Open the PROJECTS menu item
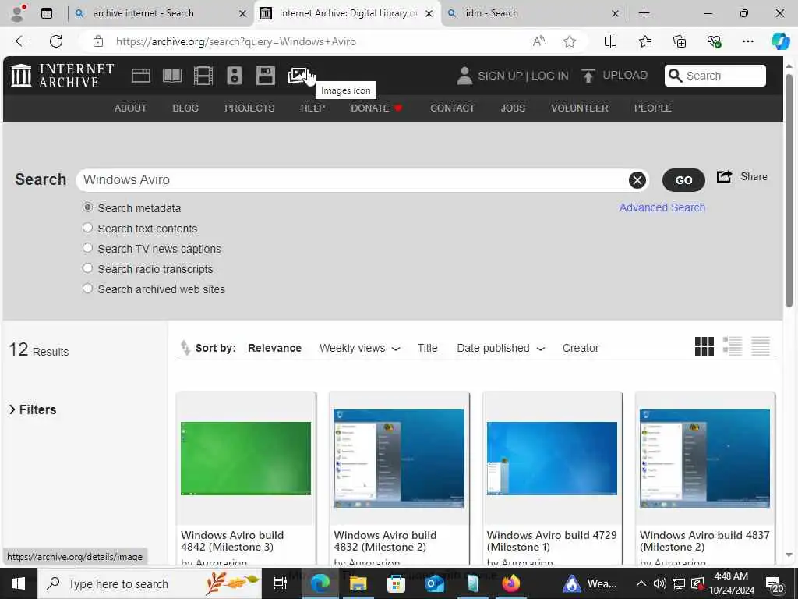Screen dimensions: 798x599 249,108
